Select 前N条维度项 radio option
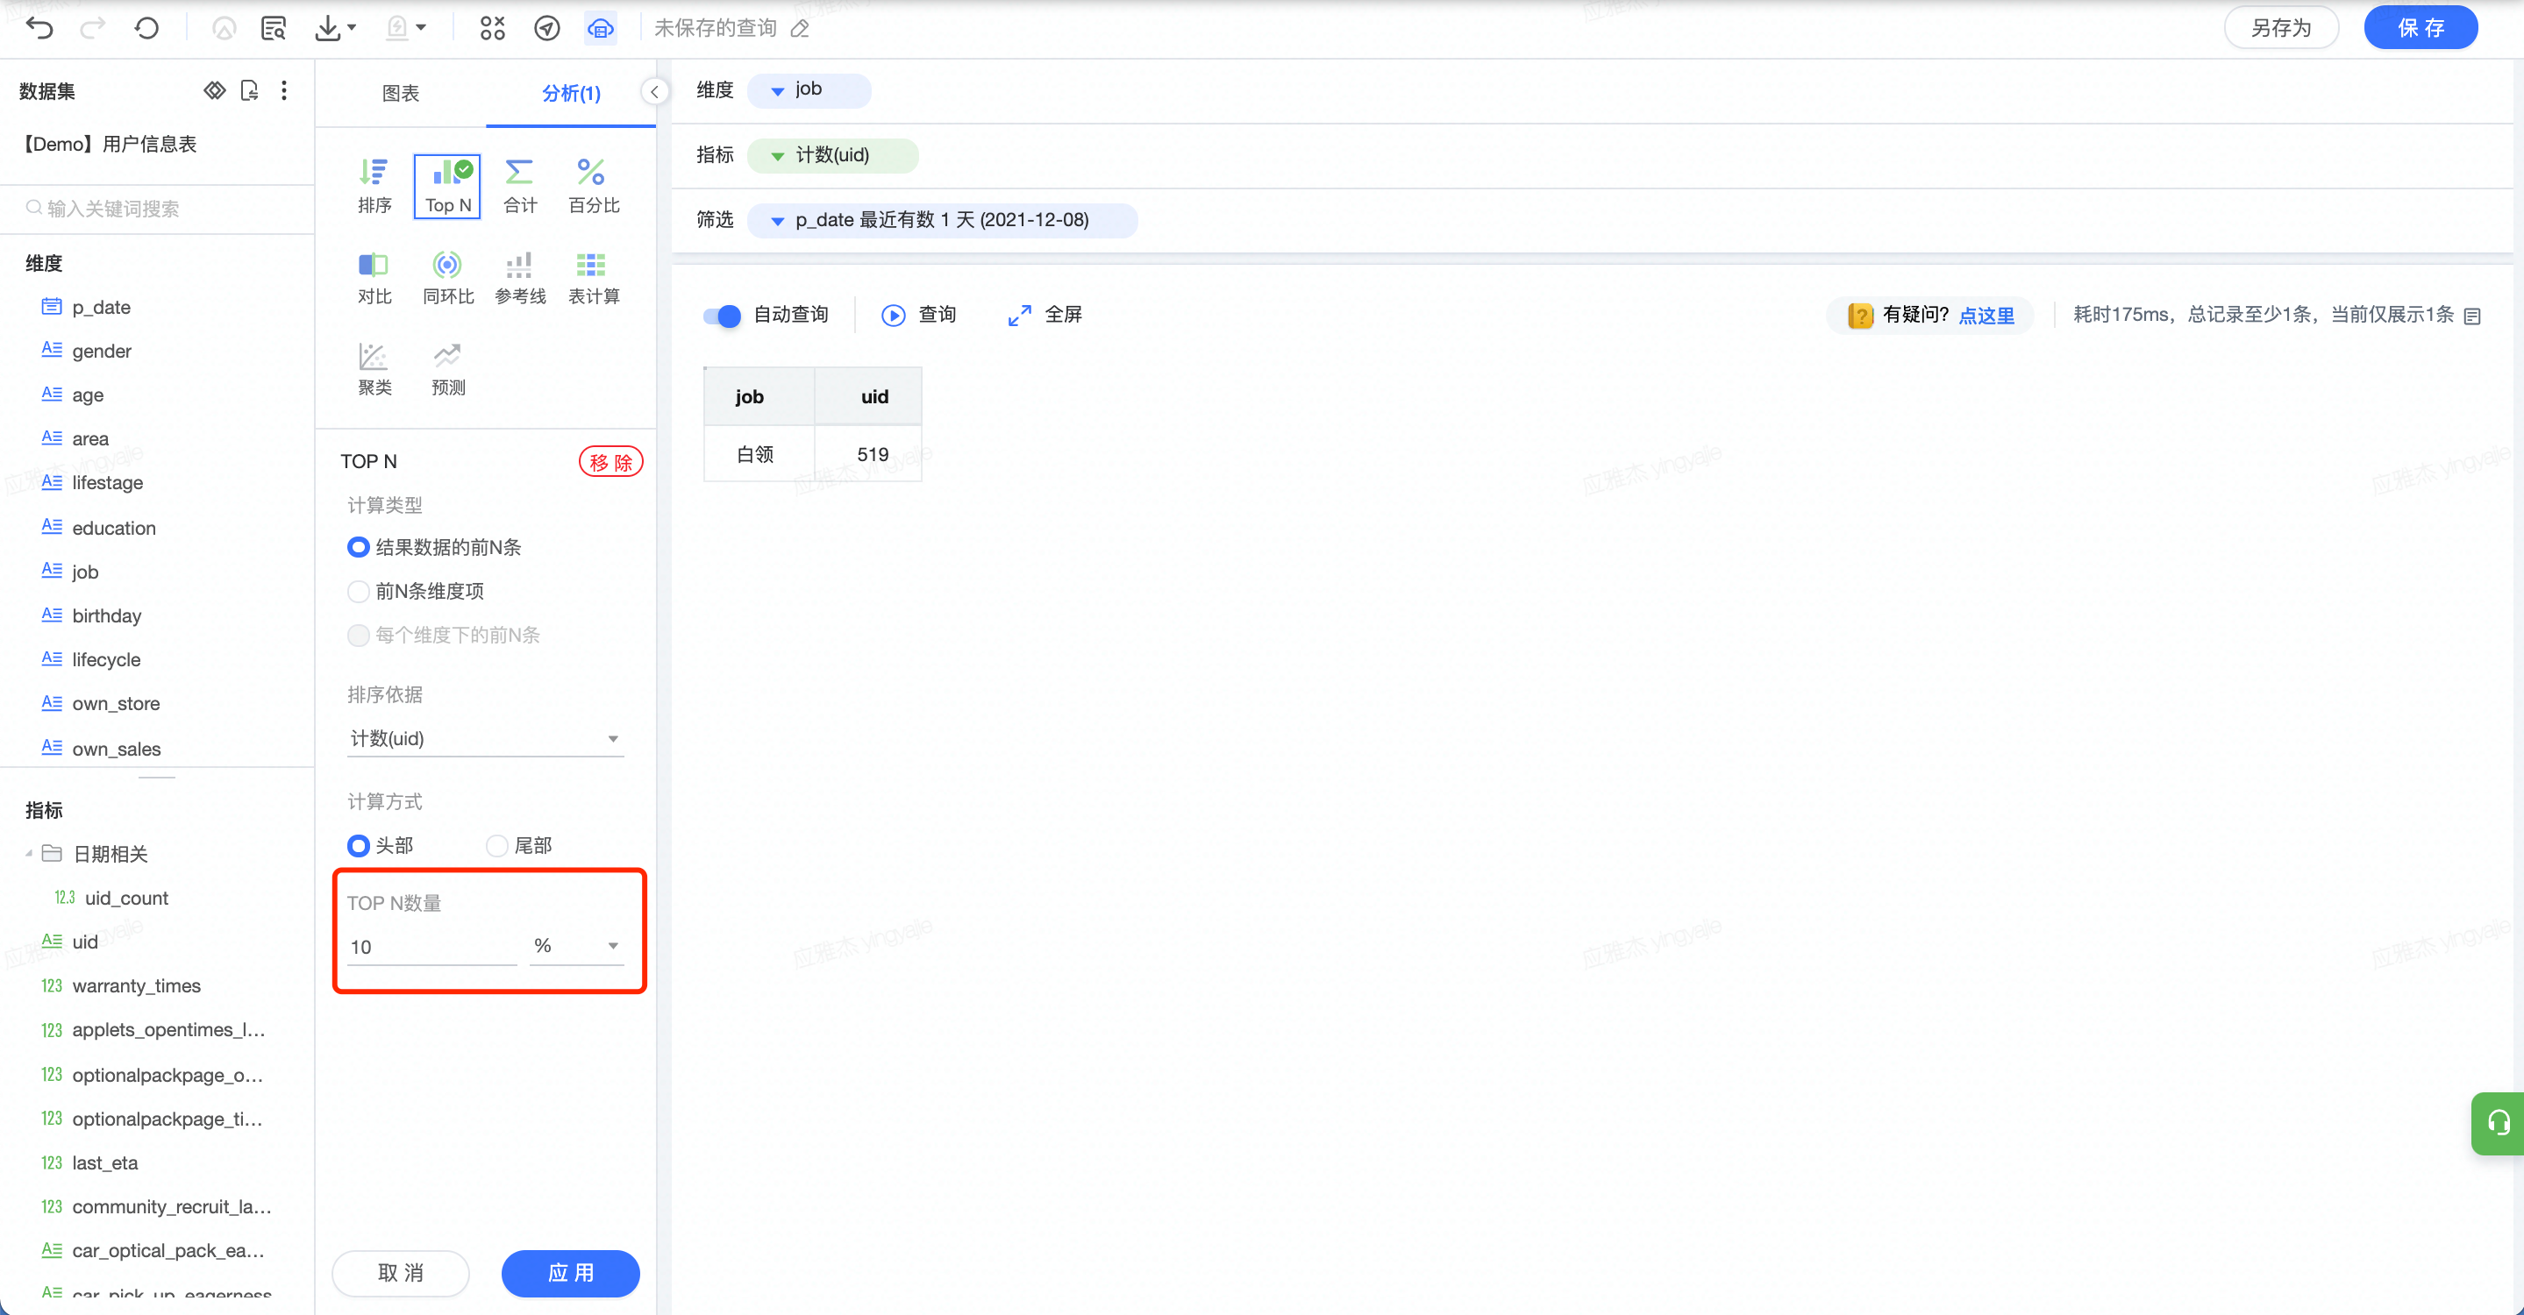This screenshot has height=1315, width=2524. tap(359, 592)
